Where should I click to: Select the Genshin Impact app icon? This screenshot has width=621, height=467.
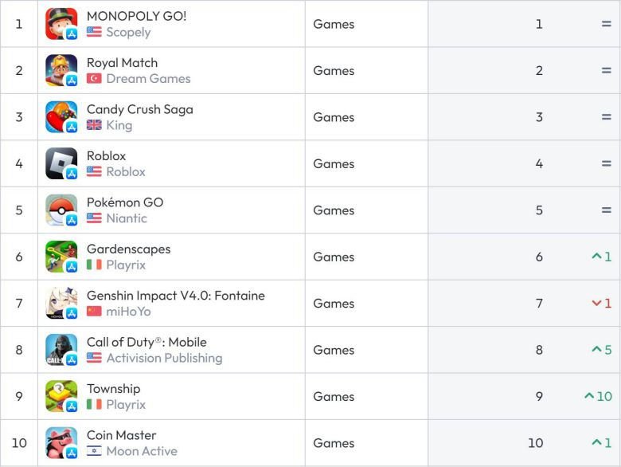click(61, 304)
